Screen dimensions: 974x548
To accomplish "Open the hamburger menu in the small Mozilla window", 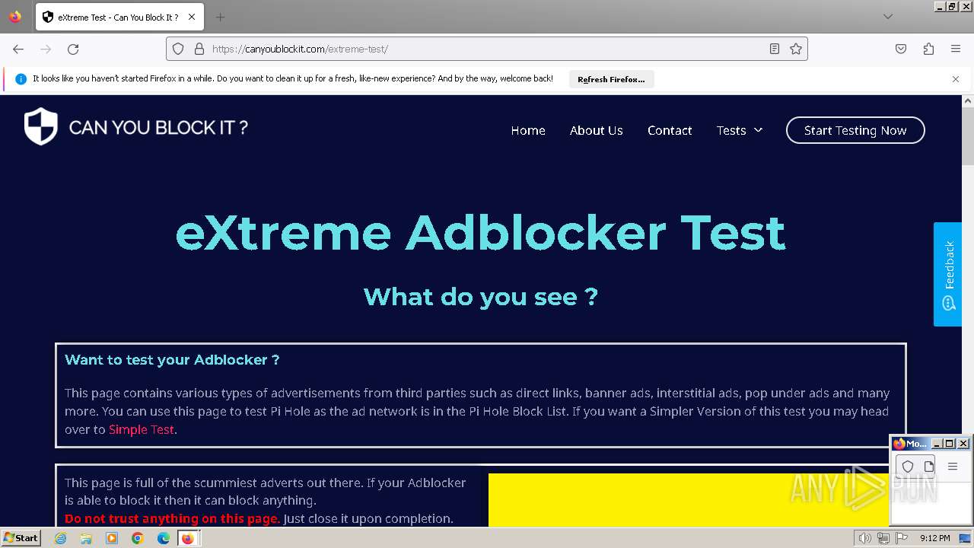I will pos(953,466).
